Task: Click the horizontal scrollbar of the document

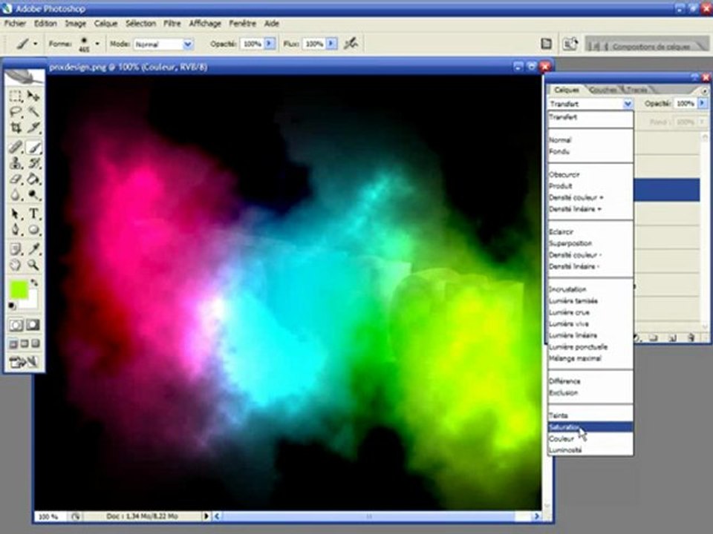Action: click(x=369, y=516)
